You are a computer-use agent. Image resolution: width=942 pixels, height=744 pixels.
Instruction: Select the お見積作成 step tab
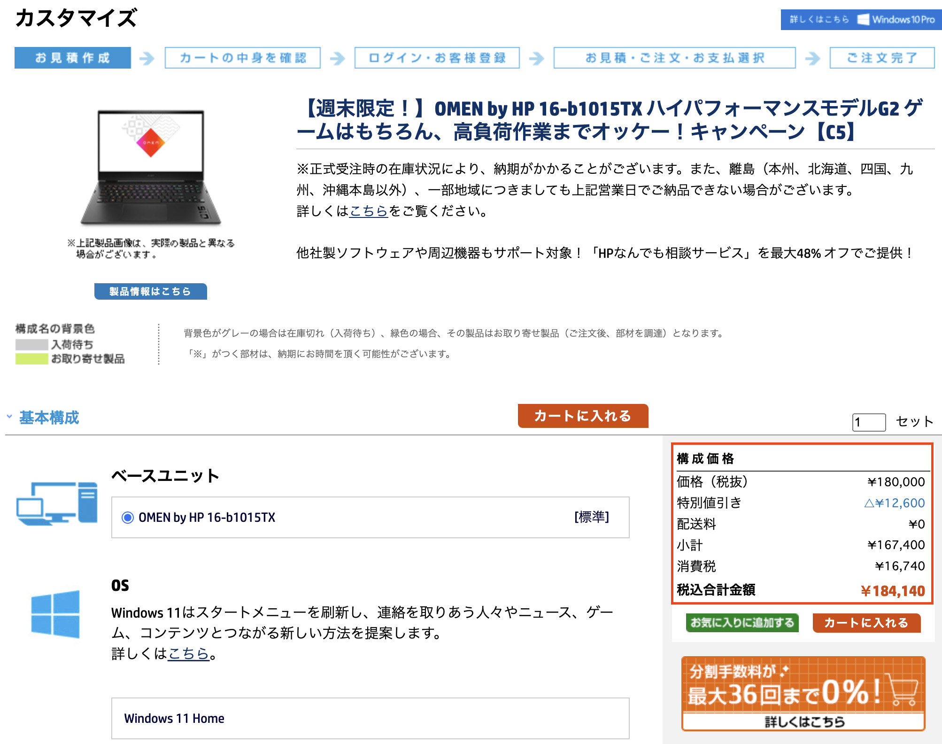73,58
